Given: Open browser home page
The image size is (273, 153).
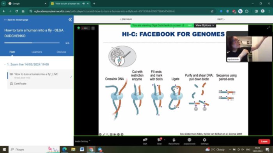Looking at the screenshot, I should coord(23,11).
